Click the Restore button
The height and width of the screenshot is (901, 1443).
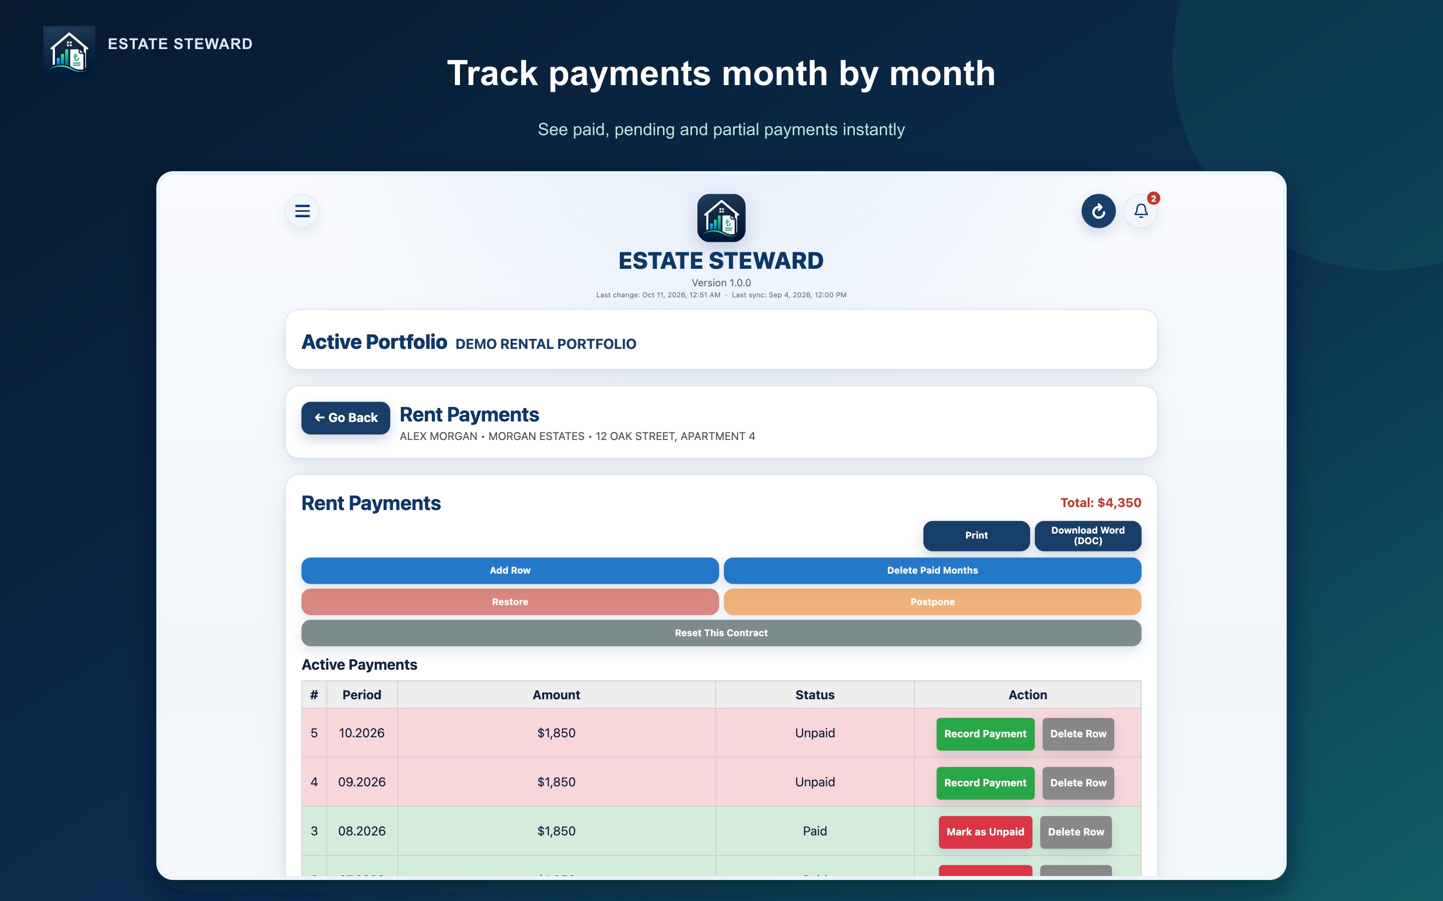510,602
